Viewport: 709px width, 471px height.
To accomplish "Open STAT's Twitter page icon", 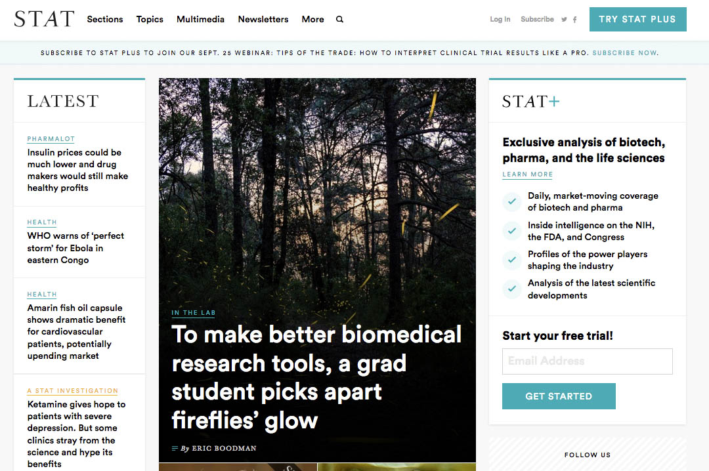I will pyautogui.click(x=564, y=20).
